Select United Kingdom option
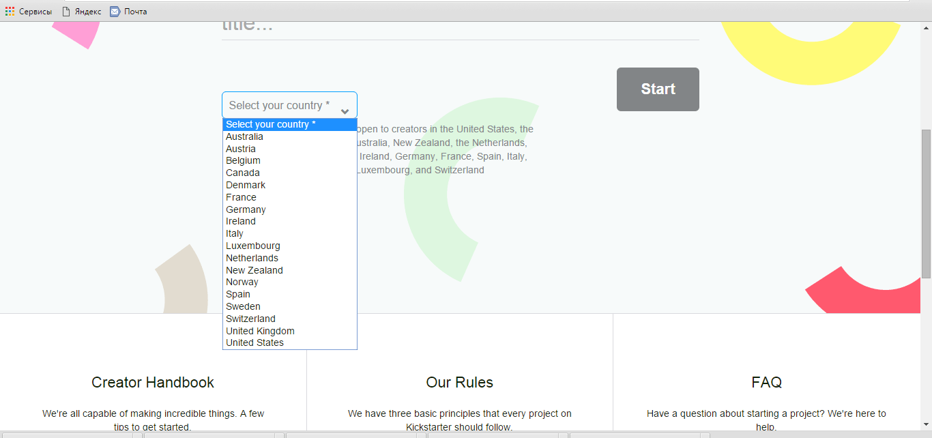This screenshot has width=932, height=438. point(289,331)
